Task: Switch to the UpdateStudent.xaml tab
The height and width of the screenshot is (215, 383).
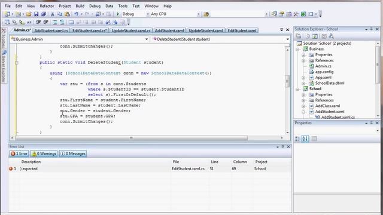Action: click(206, 30)
